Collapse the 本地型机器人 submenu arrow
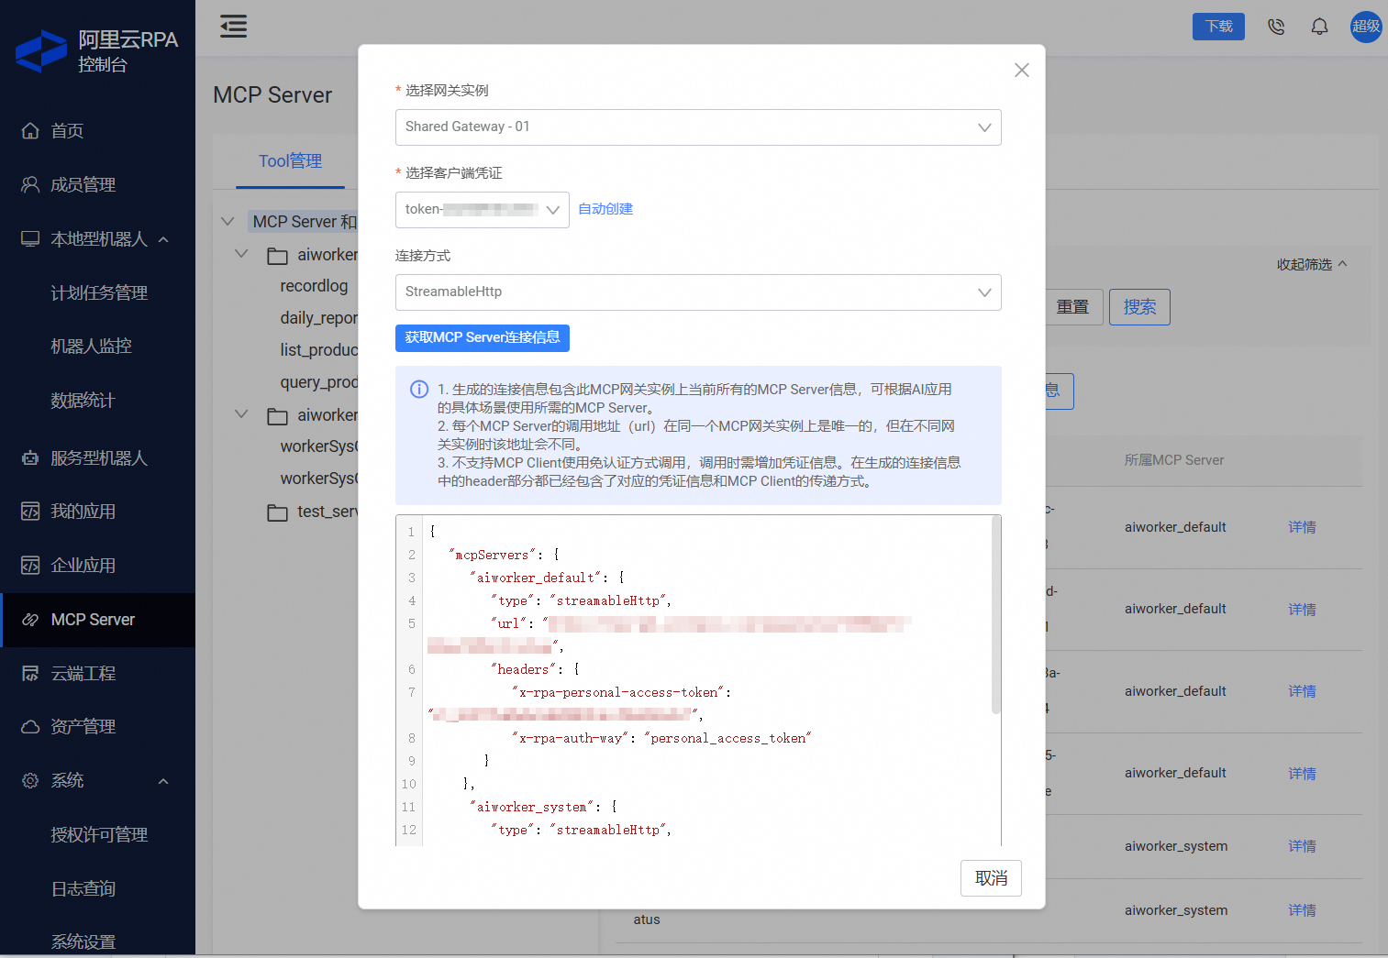 [163, 239]
